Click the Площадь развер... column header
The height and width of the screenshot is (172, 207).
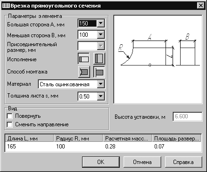pos(176,139)
